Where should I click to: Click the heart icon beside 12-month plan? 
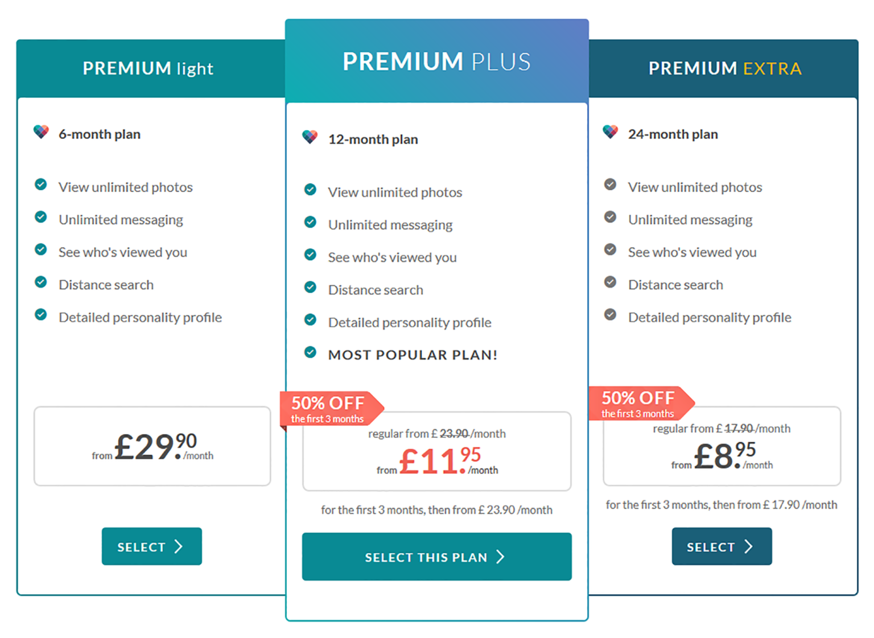[x=310, y=137]
